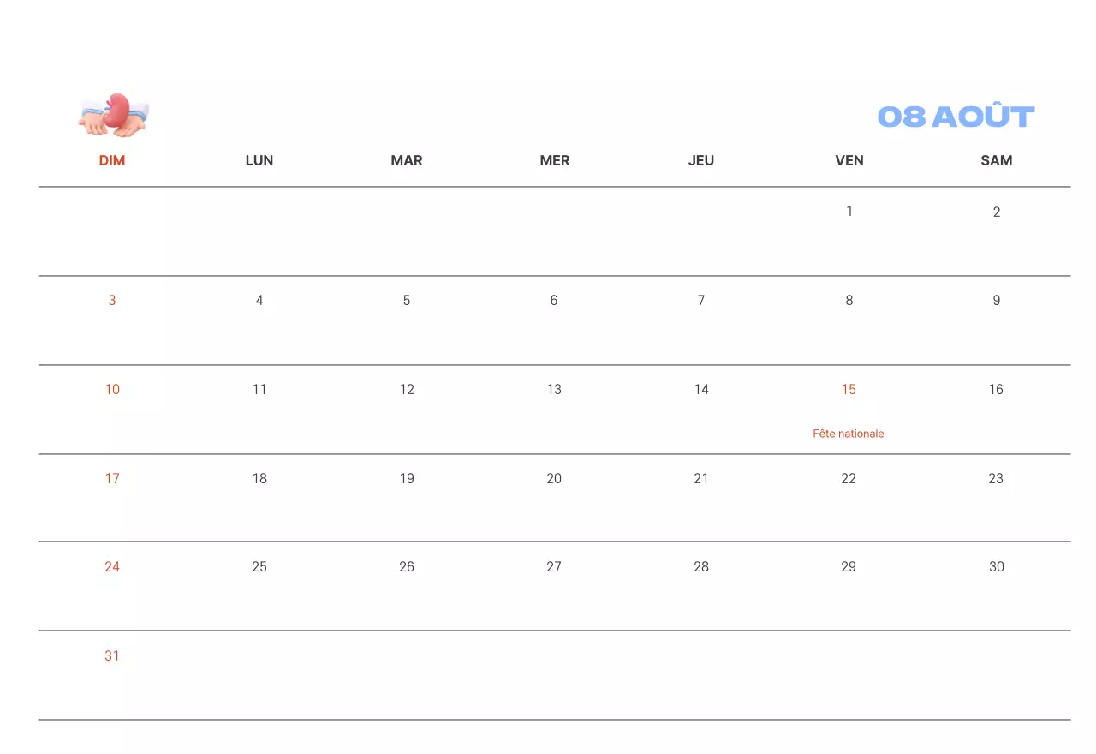1096x754 pixels.
Task: Click the SAM weekday header
Action: pyautogui.click(x=996, y=160)
